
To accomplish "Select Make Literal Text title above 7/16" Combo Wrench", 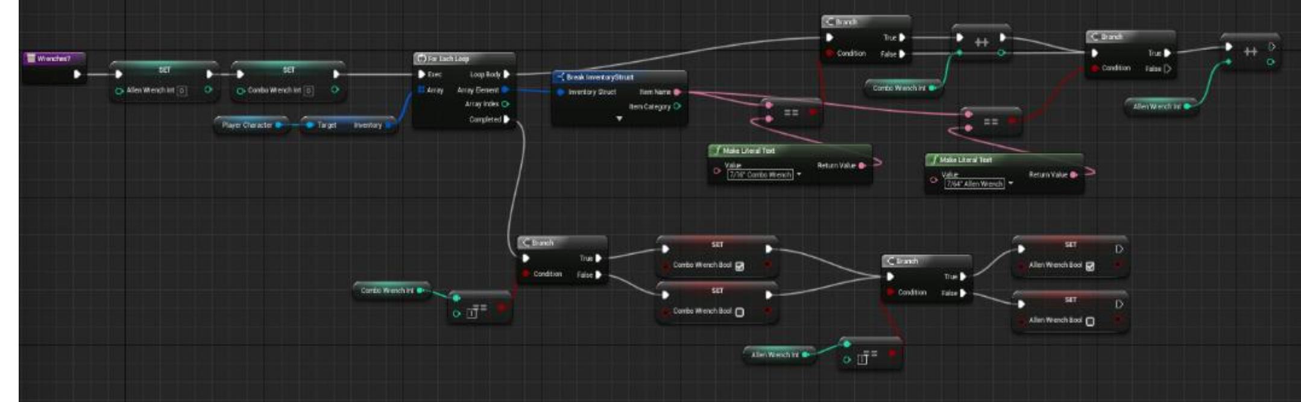I will coord(749,151).
